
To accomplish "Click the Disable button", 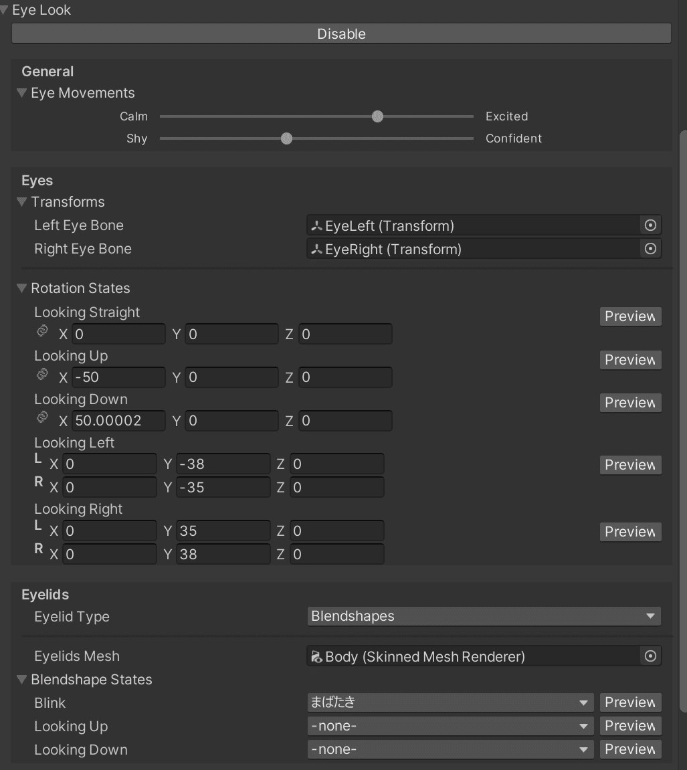I will [341, 33].
